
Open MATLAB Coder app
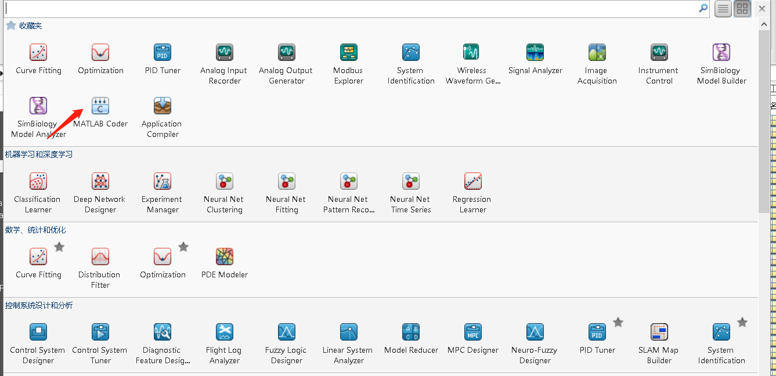[x=100, y=113]
